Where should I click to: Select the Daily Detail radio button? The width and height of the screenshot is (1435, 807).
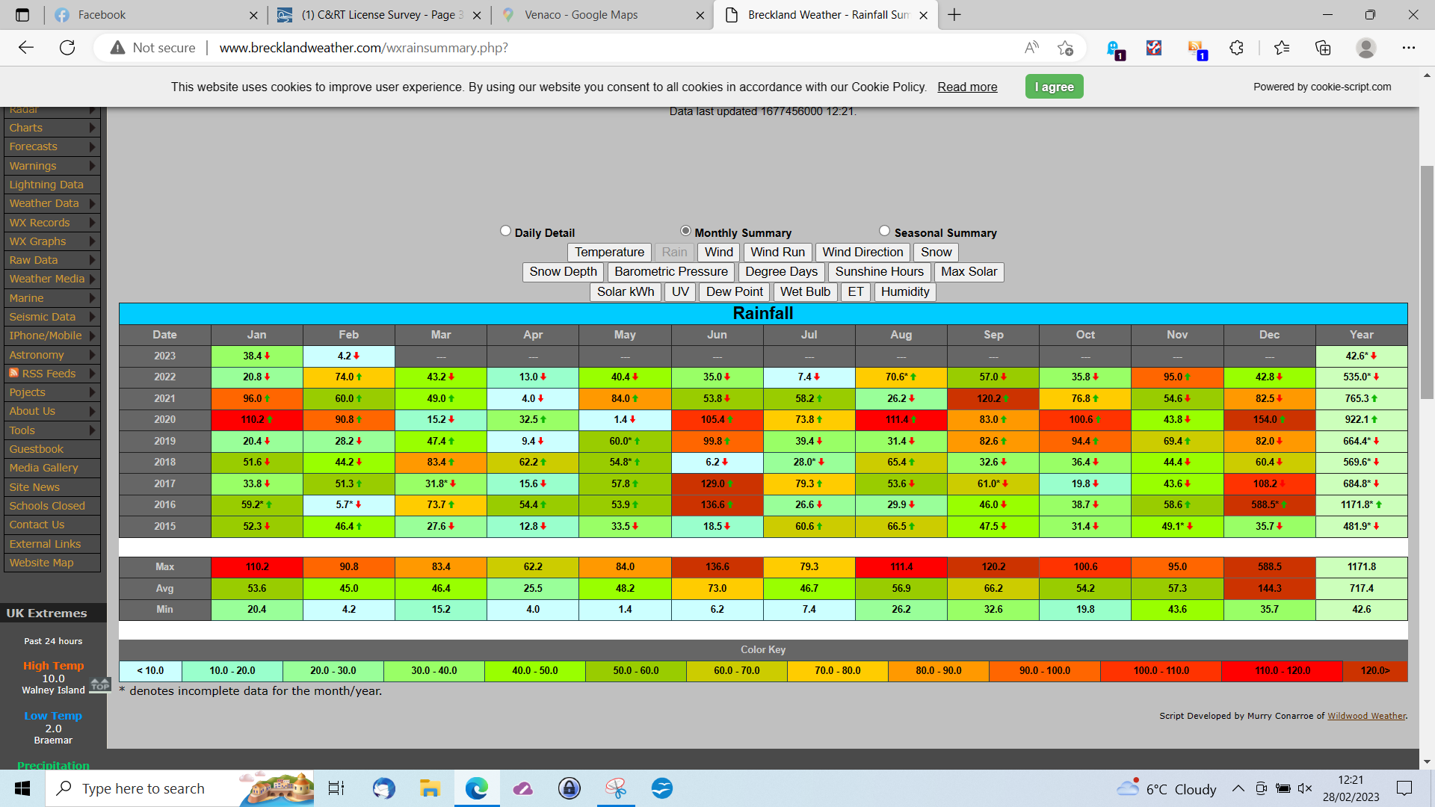505,231
